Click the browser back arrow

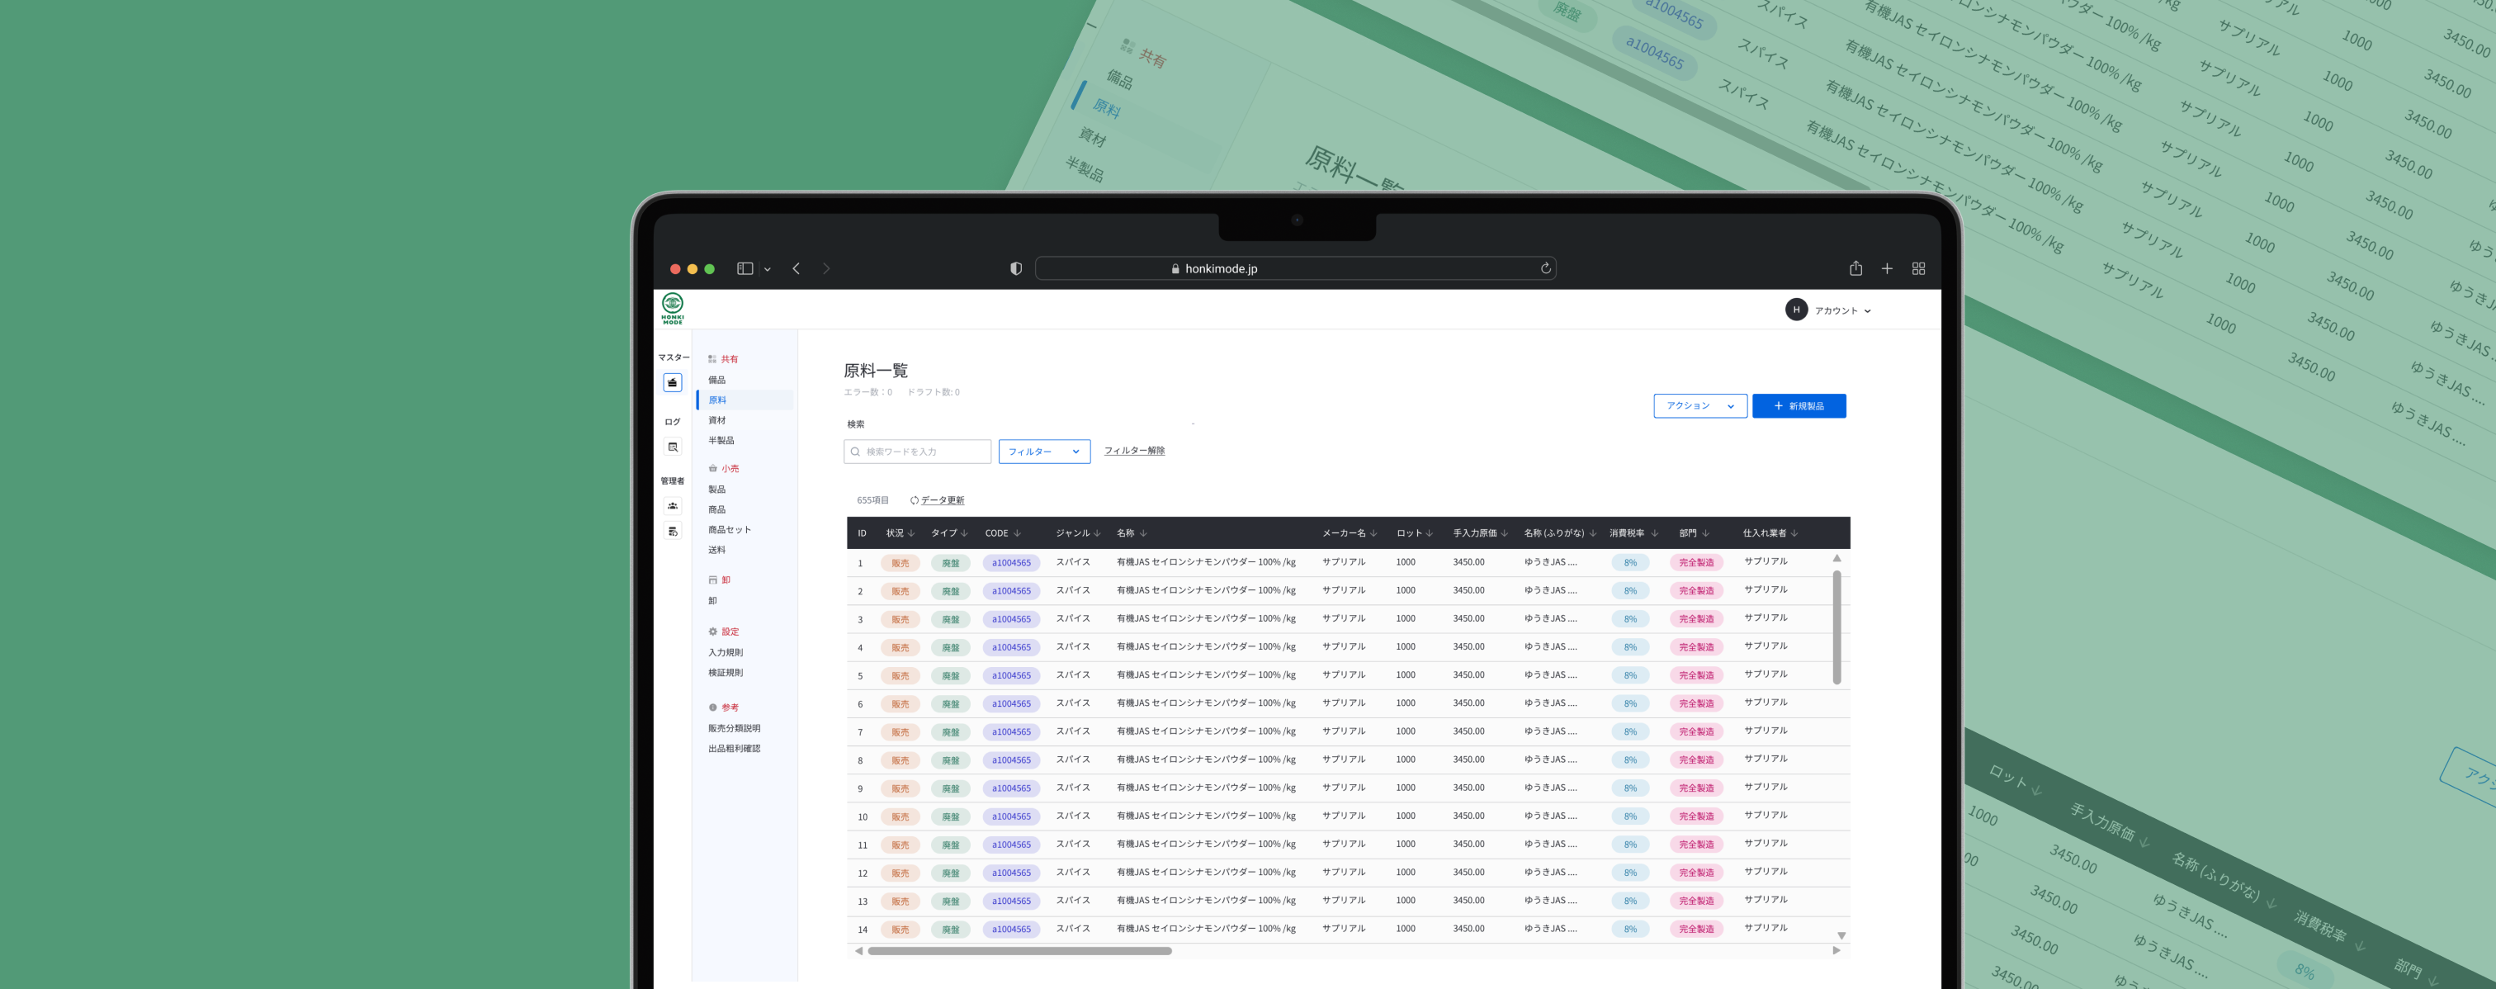coord(797,268)
